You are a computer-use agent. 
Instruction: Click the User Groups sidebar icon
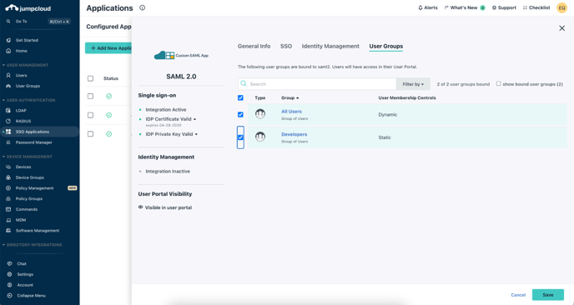(x=8, y=86)
